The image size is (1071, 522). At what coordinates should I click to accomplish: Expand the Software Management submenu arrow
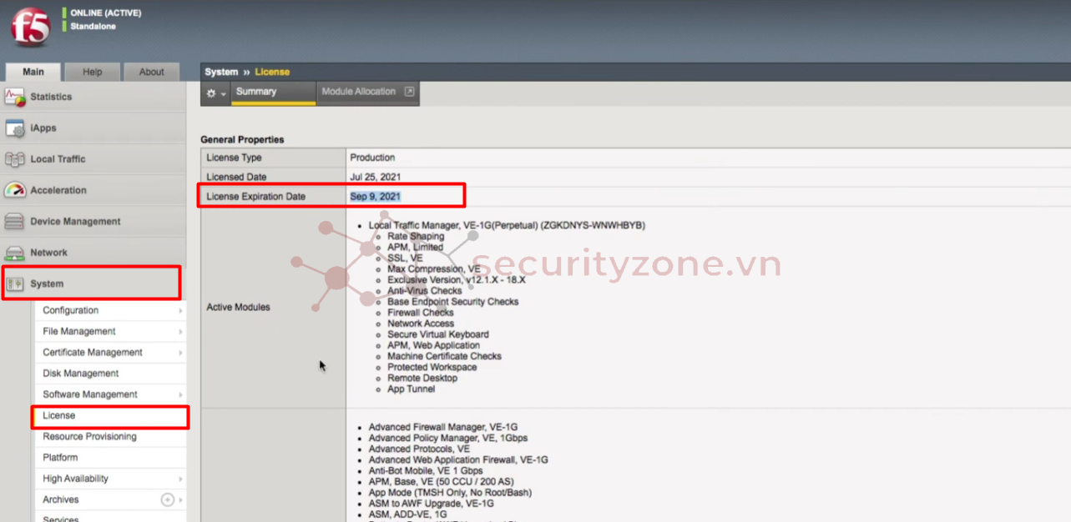click(x=180, y=394)
